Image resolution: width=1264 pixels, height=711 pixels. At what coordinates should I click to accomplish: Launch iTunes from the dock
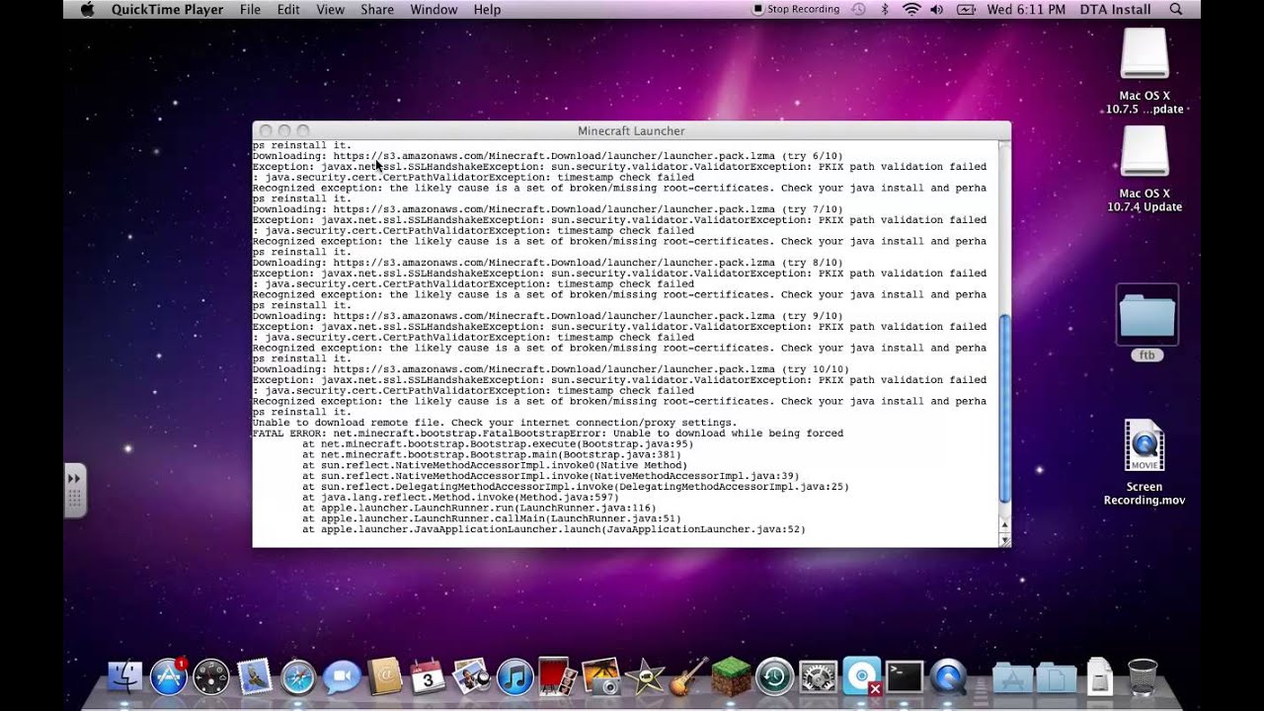[x=514, y=676]
